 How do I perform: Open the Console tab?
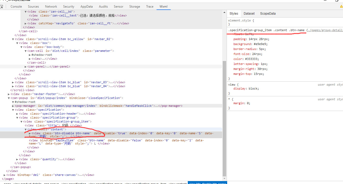pyautogui.click(x=16, y=7)
